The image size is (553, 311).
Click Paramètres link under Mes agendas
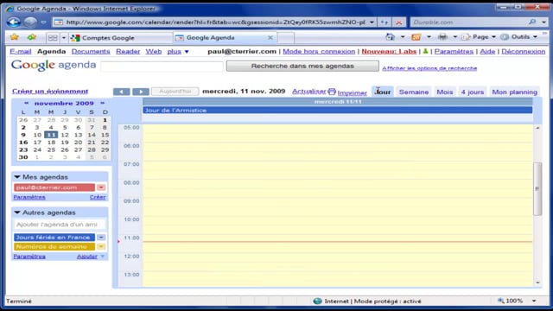tap(29, 197)
